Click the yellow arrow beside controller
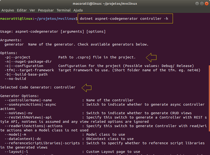Viewport: 210px width, 155px height. pos(87,88)
